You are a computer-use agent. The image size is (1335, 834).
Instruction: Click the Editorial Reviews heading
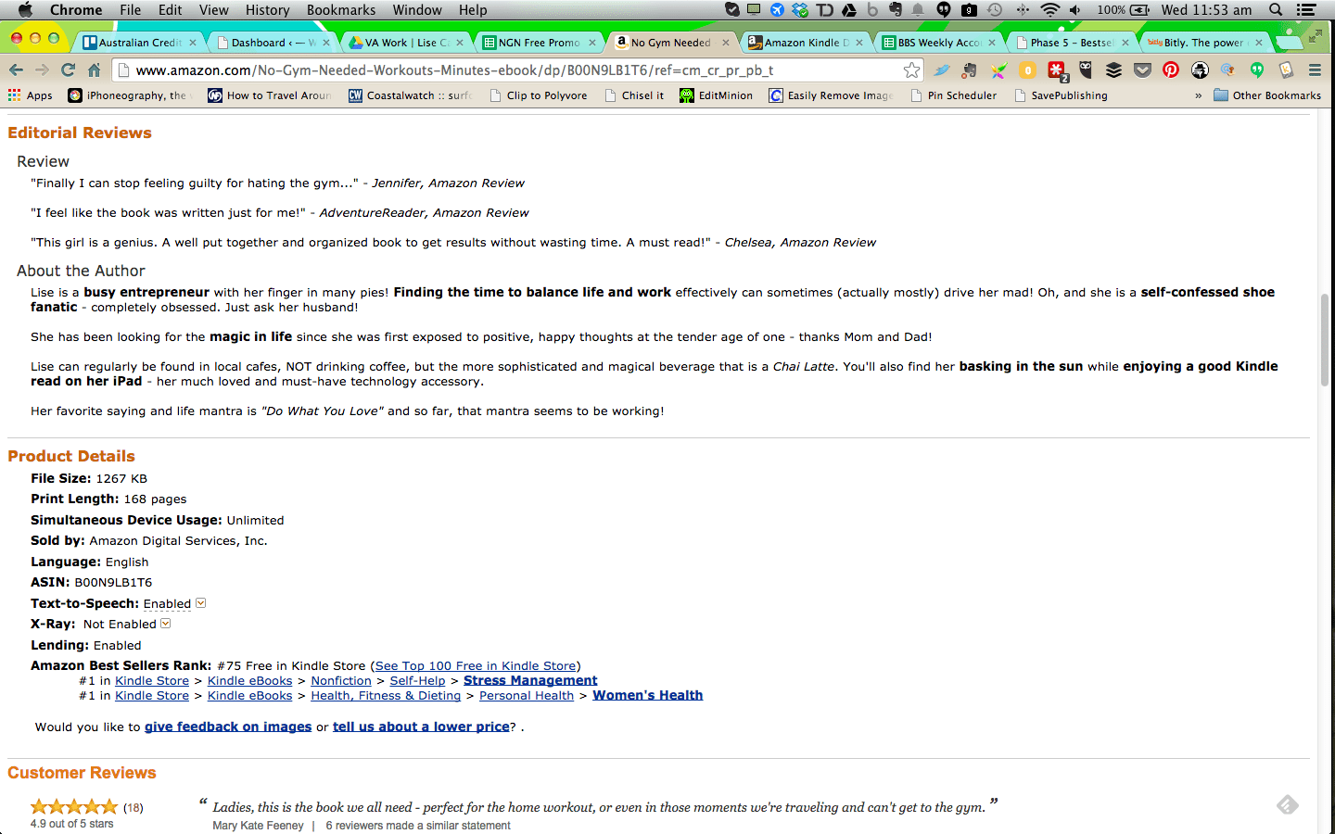point(80,133)
